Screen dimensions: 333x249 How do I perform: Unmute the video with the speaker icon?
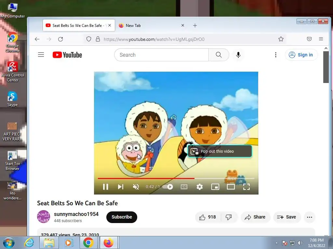(x=136, y=187)
